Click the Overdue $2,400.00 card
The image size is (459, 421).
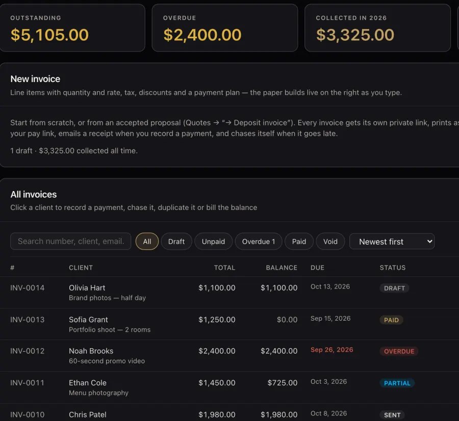[x=225, y=28]
